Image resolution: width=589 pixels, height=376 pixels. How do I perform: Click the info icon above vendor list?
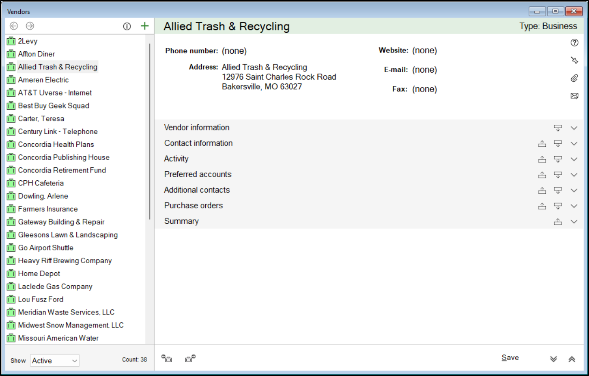pos(127,26)
